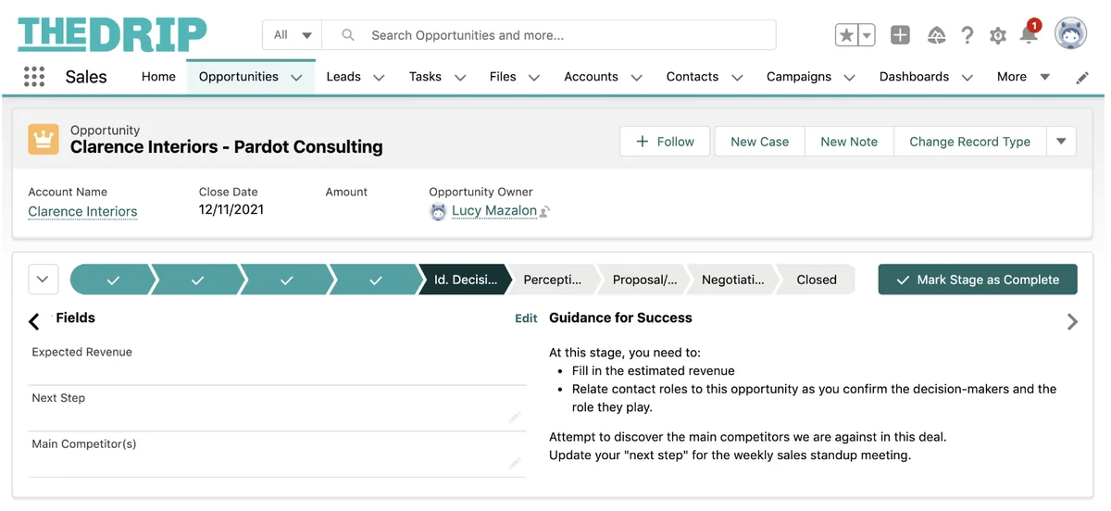The height and width of the screenshot is (511, 1111).
Task: Click the change owner icon beside Lucy Mazalon
Action: (x=545, y=212)
